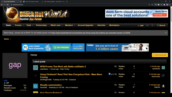172x97 pixels.
Task: Open the gap account menu
Action: pyautogui.click(x=141, y=25)
